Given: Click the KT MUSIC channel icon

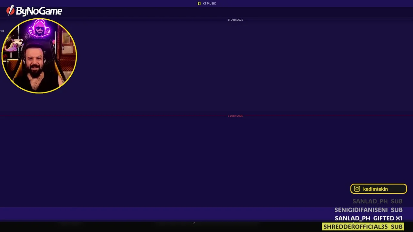Looking at the screenshot, I should tap(199, 4).
